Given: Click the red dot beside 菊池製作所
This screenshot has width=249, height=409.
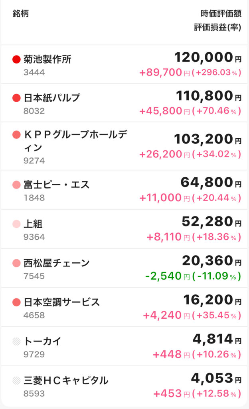Looking at the screenshot, I should (16, 59).
